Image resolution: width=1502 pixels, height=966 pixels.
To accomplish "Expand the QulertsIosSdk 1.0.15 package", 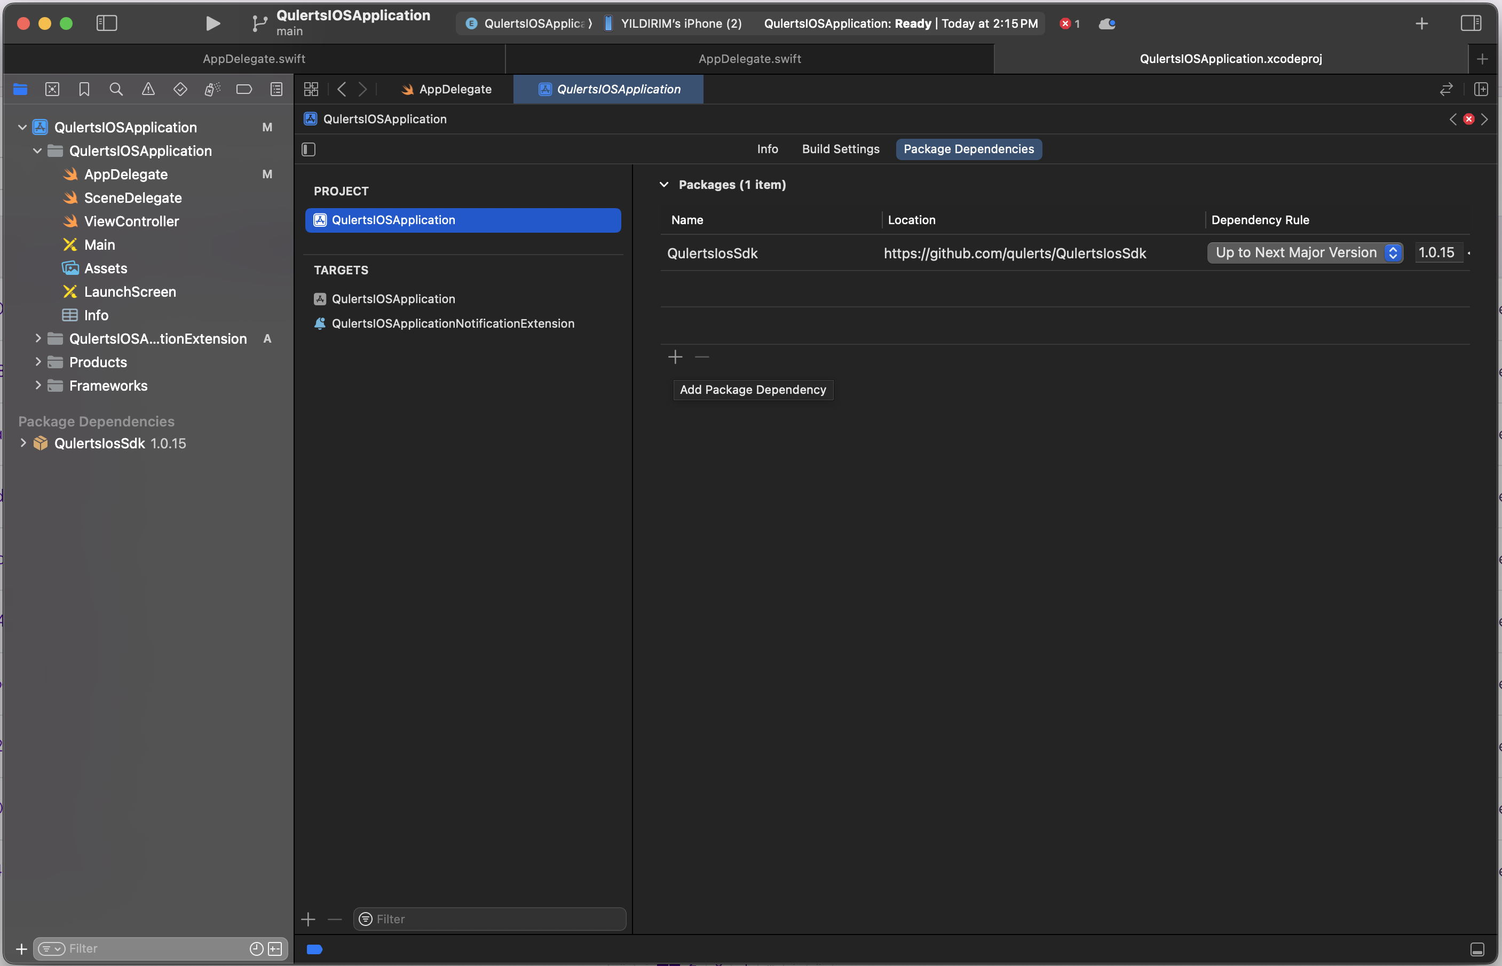I will point(22,442).
